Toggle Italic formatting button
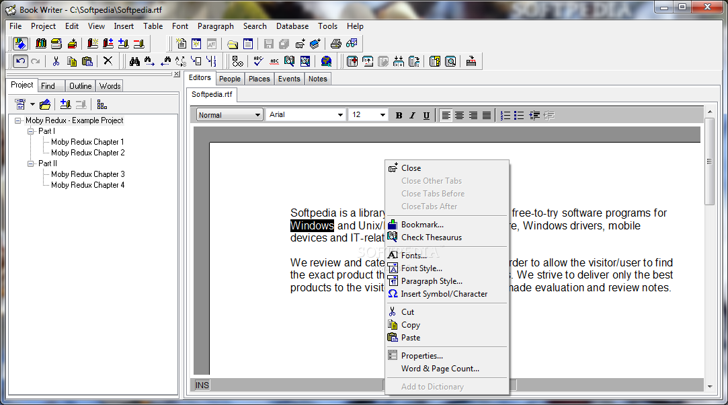This screenshot has height=405, width=728. (x=412, y=115)
